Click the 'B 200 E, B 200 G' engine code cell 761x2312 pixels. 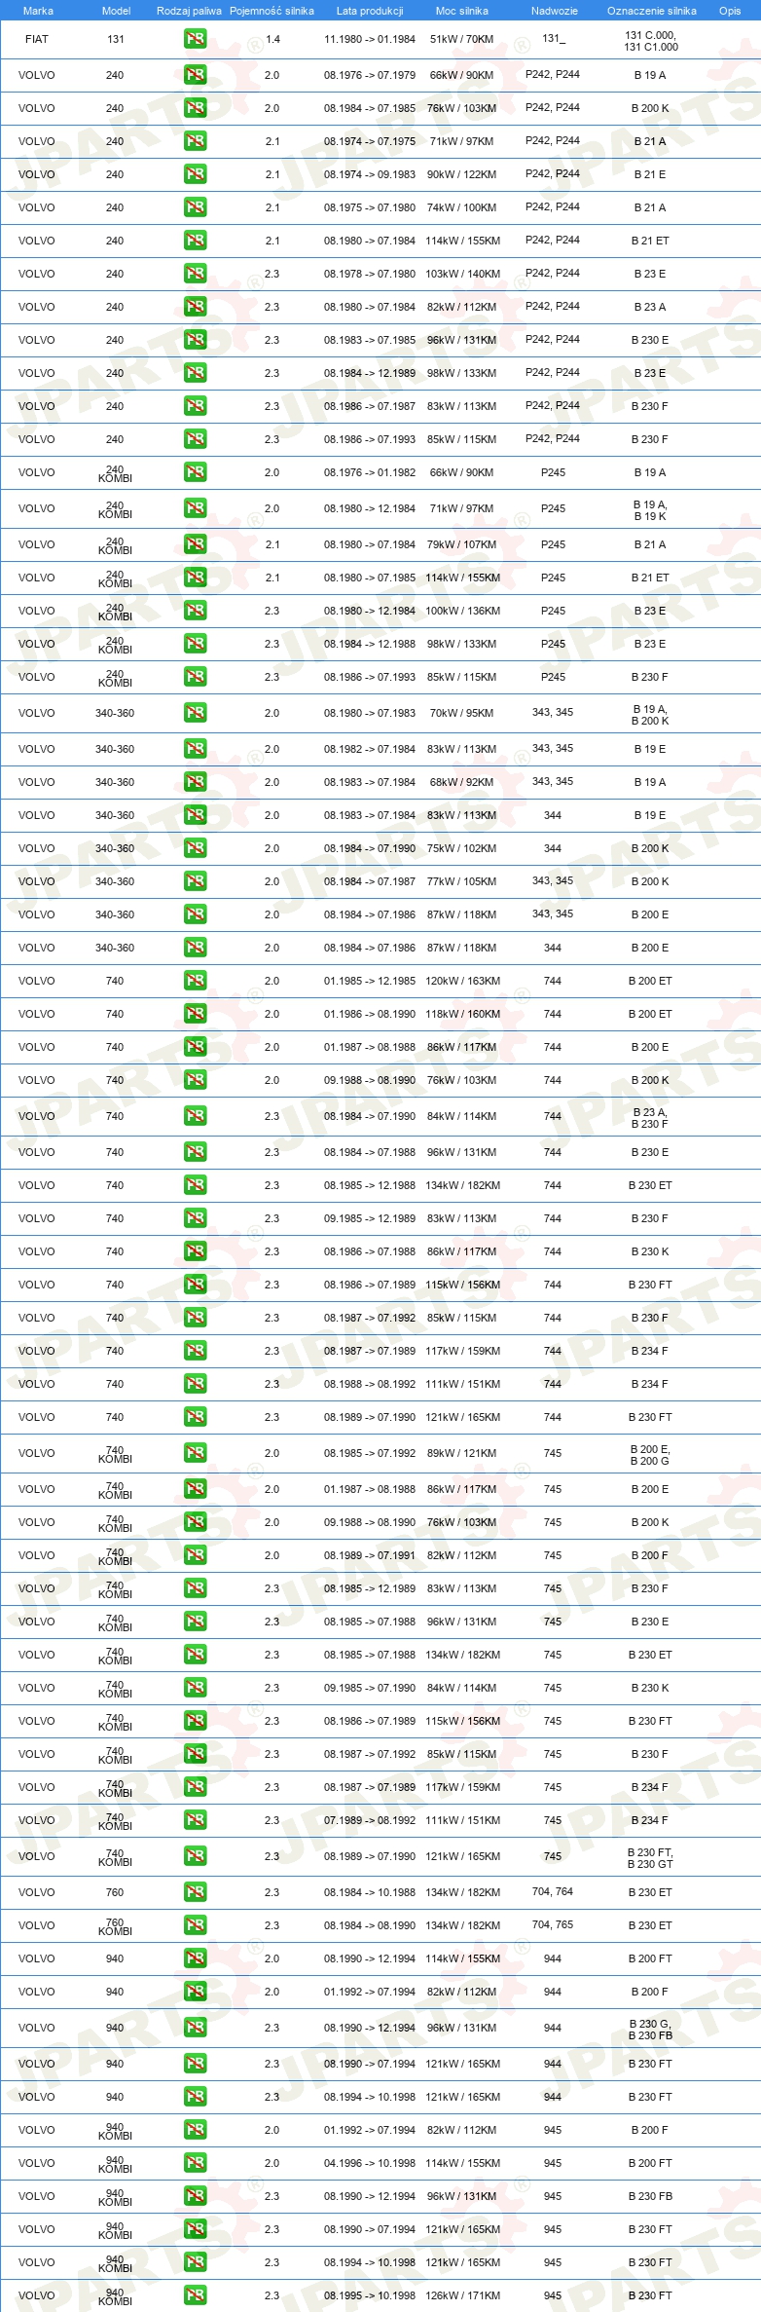click(650, 1455)
